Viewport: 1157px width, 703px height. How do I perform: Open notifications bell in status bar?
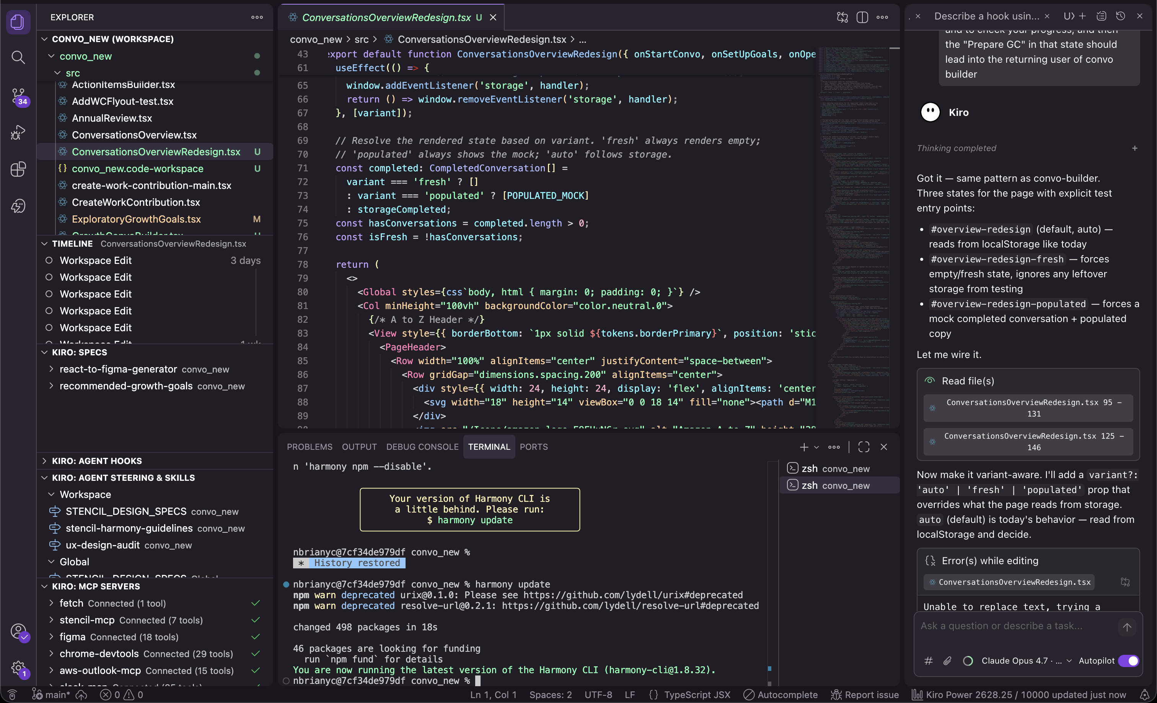(1144, 695)
